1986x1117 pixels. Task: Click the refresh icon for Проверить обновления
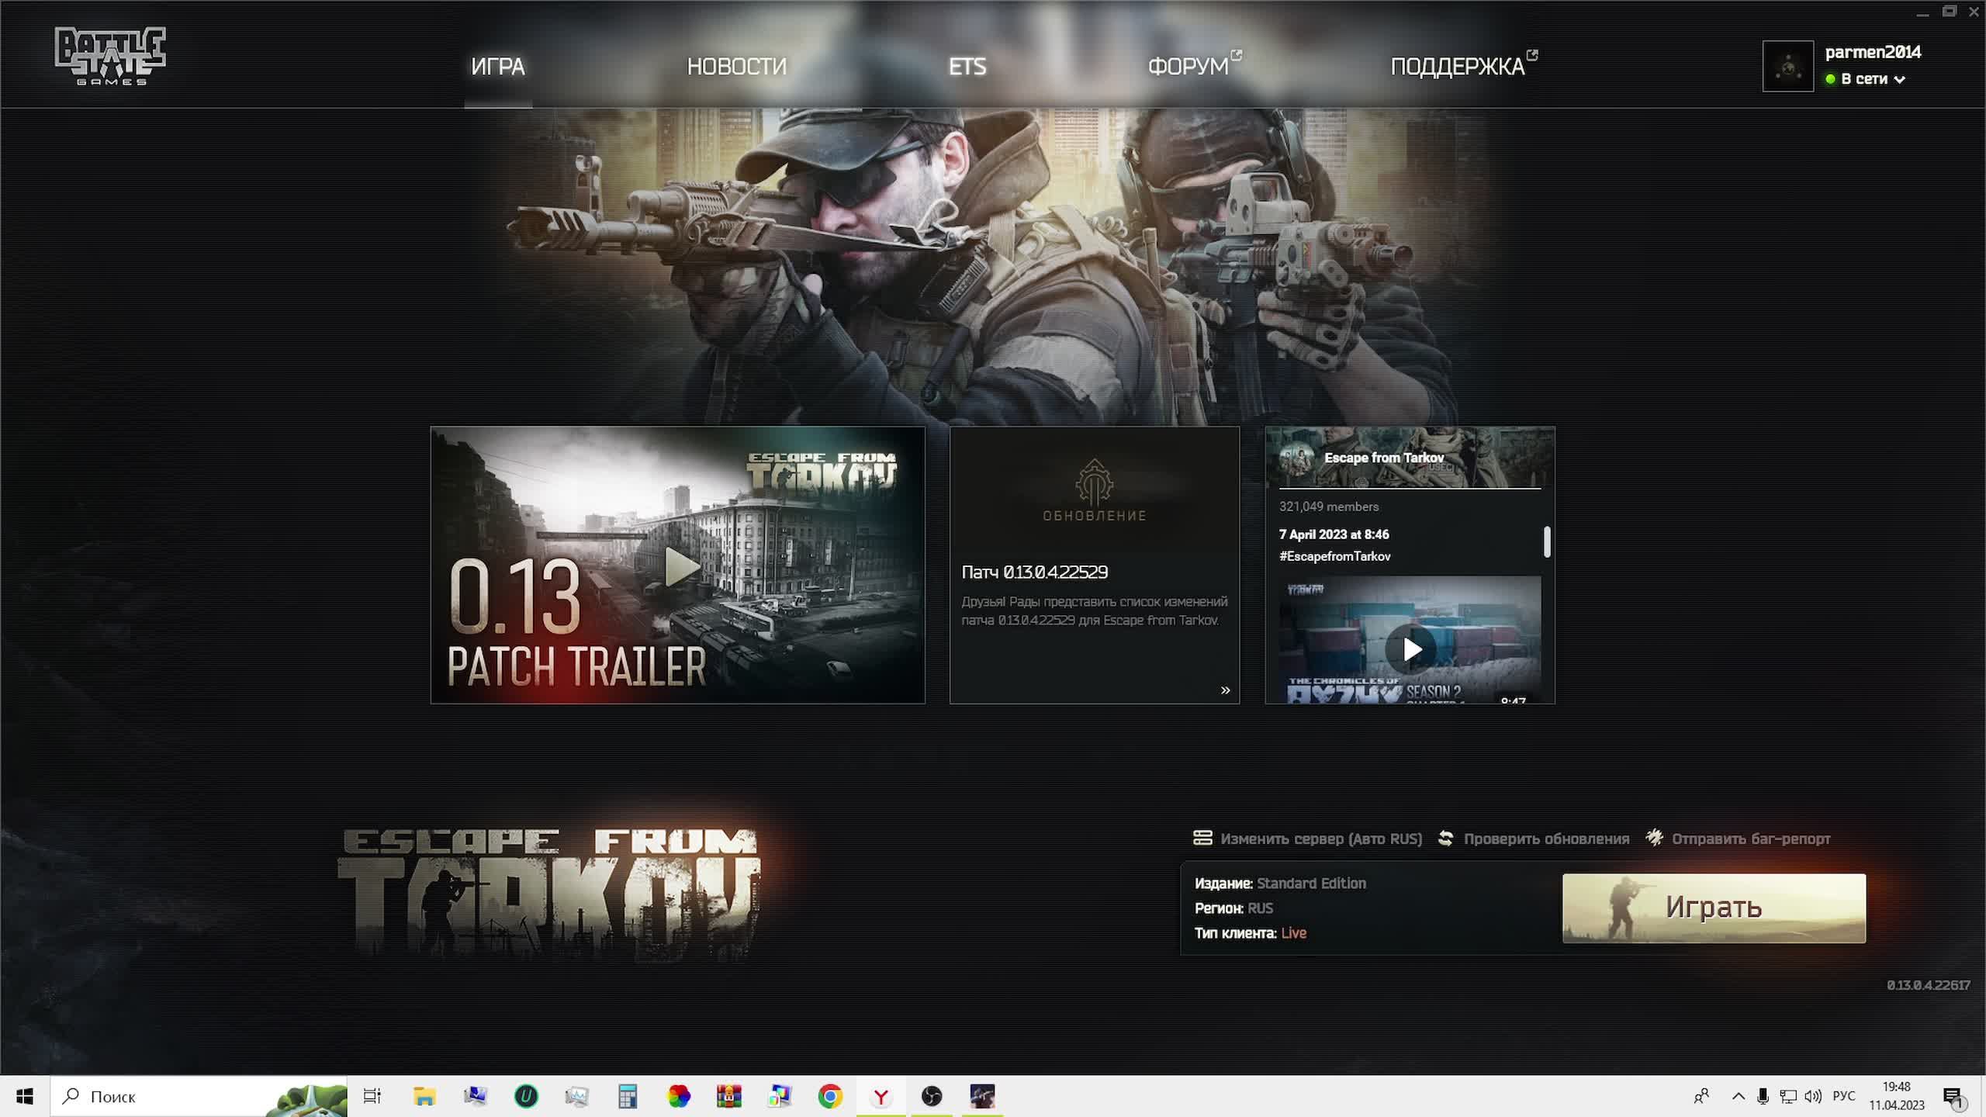coord(1445,838)
